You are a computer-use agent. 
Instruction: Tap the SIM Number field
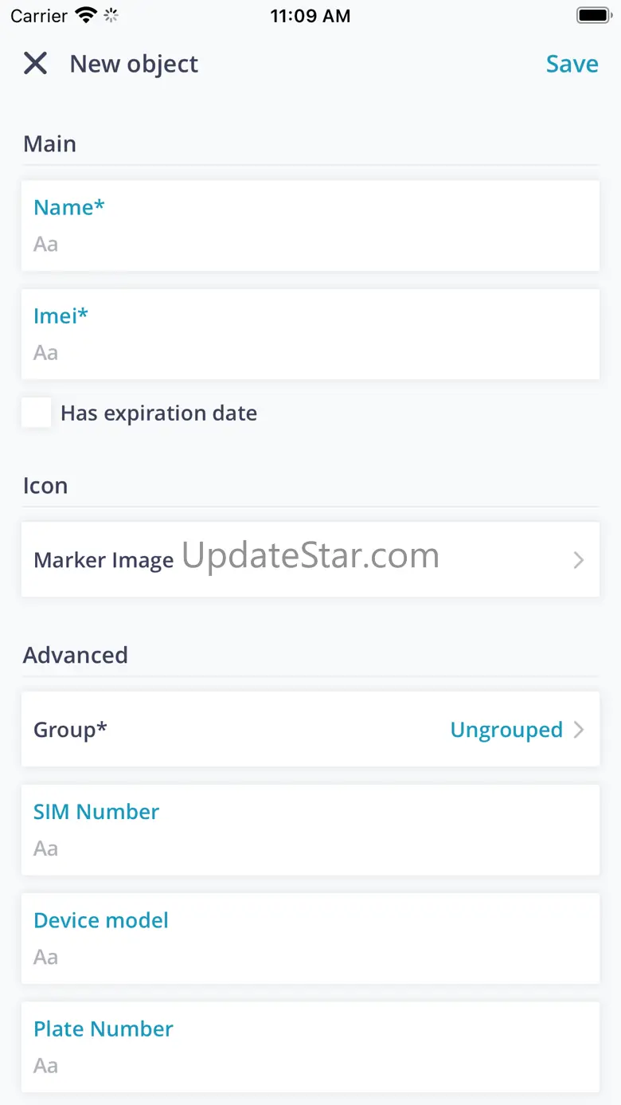(310, 848)
